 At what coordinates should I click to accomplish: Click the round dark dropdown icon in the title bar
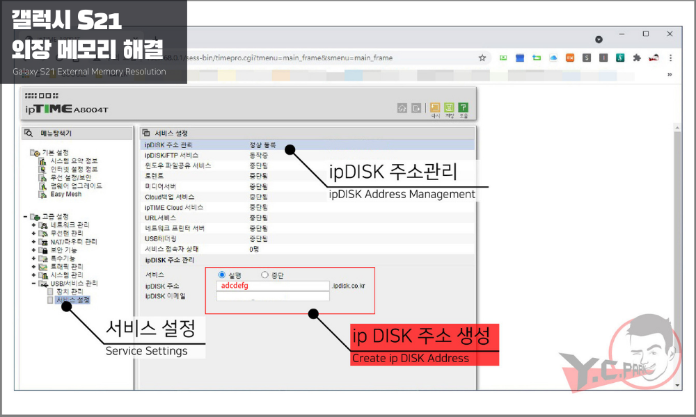point(599,40)
